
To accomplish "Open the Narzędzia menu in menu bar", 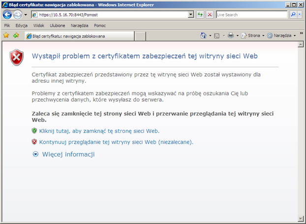I will tap(79, 26).
